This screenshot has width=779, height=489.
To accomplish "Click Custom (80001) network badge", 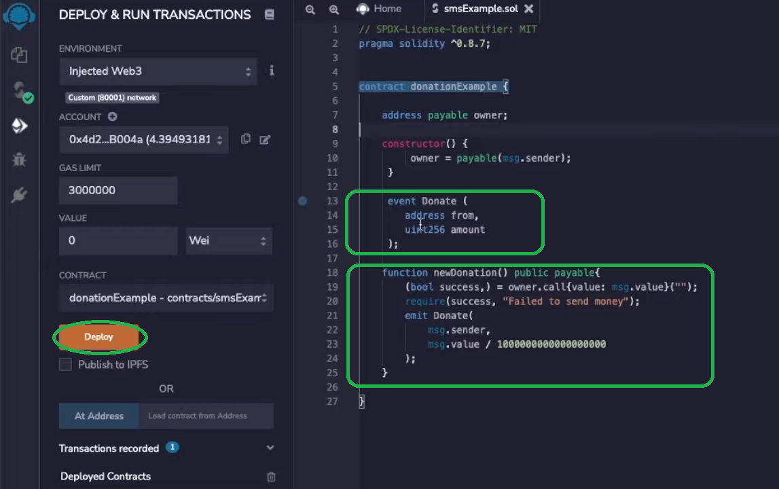I will coord(112,97).
